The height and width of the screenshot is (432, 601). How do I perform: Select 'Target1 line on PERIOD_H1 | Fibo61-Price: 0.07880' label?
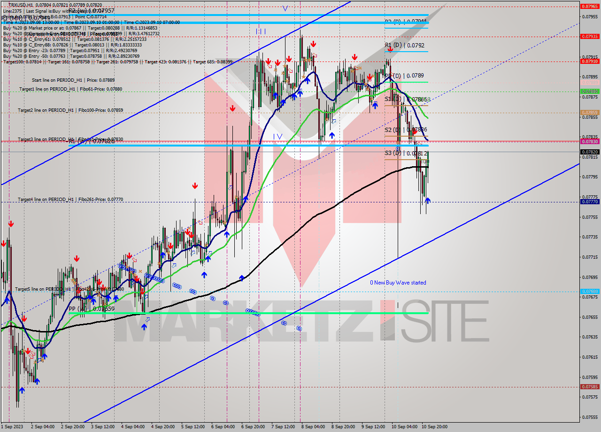71,89
